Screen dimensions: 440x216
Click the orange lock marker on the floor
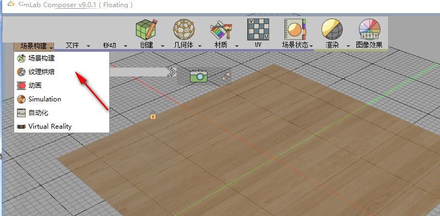point(153,116)
